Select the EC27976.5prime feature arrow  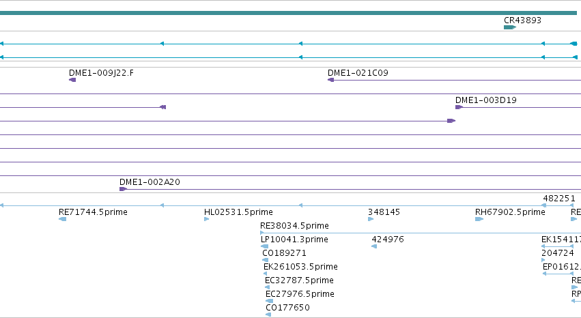click(270, 301)
